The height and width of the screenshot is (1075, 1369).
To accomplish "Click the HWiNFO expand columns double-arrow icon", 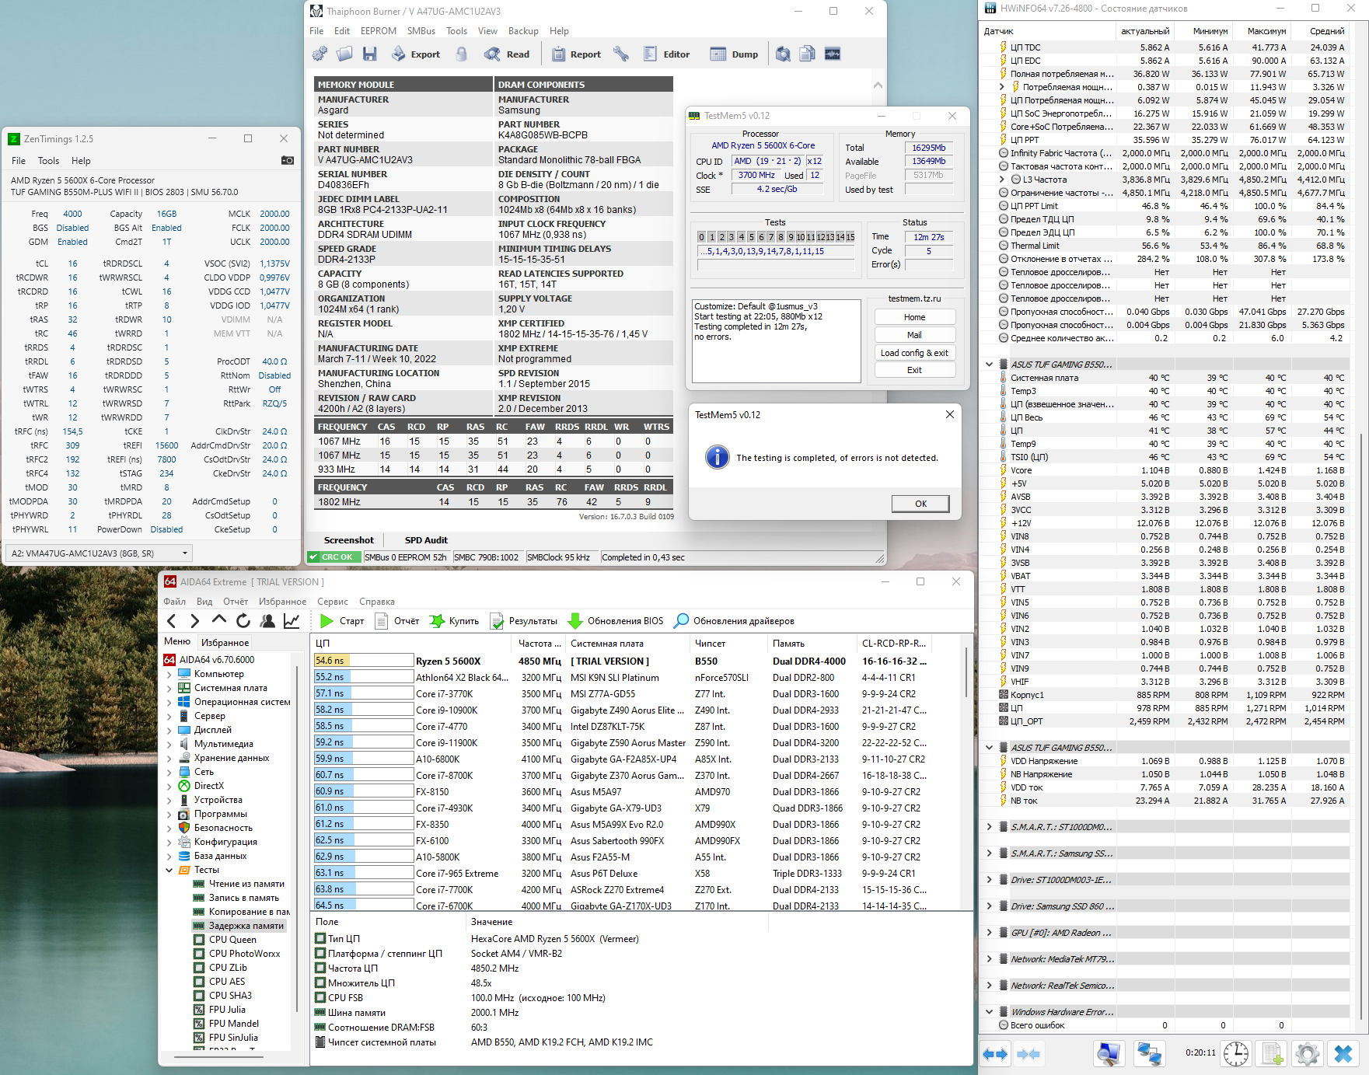I will pos(995,1054).
